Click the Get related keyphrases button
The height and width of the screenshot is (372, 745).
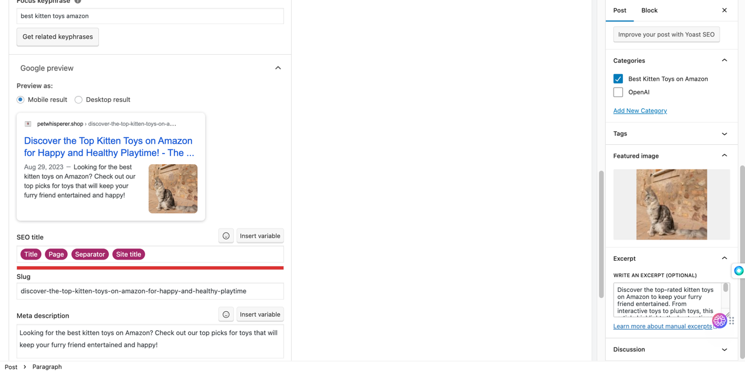(58, 37)
